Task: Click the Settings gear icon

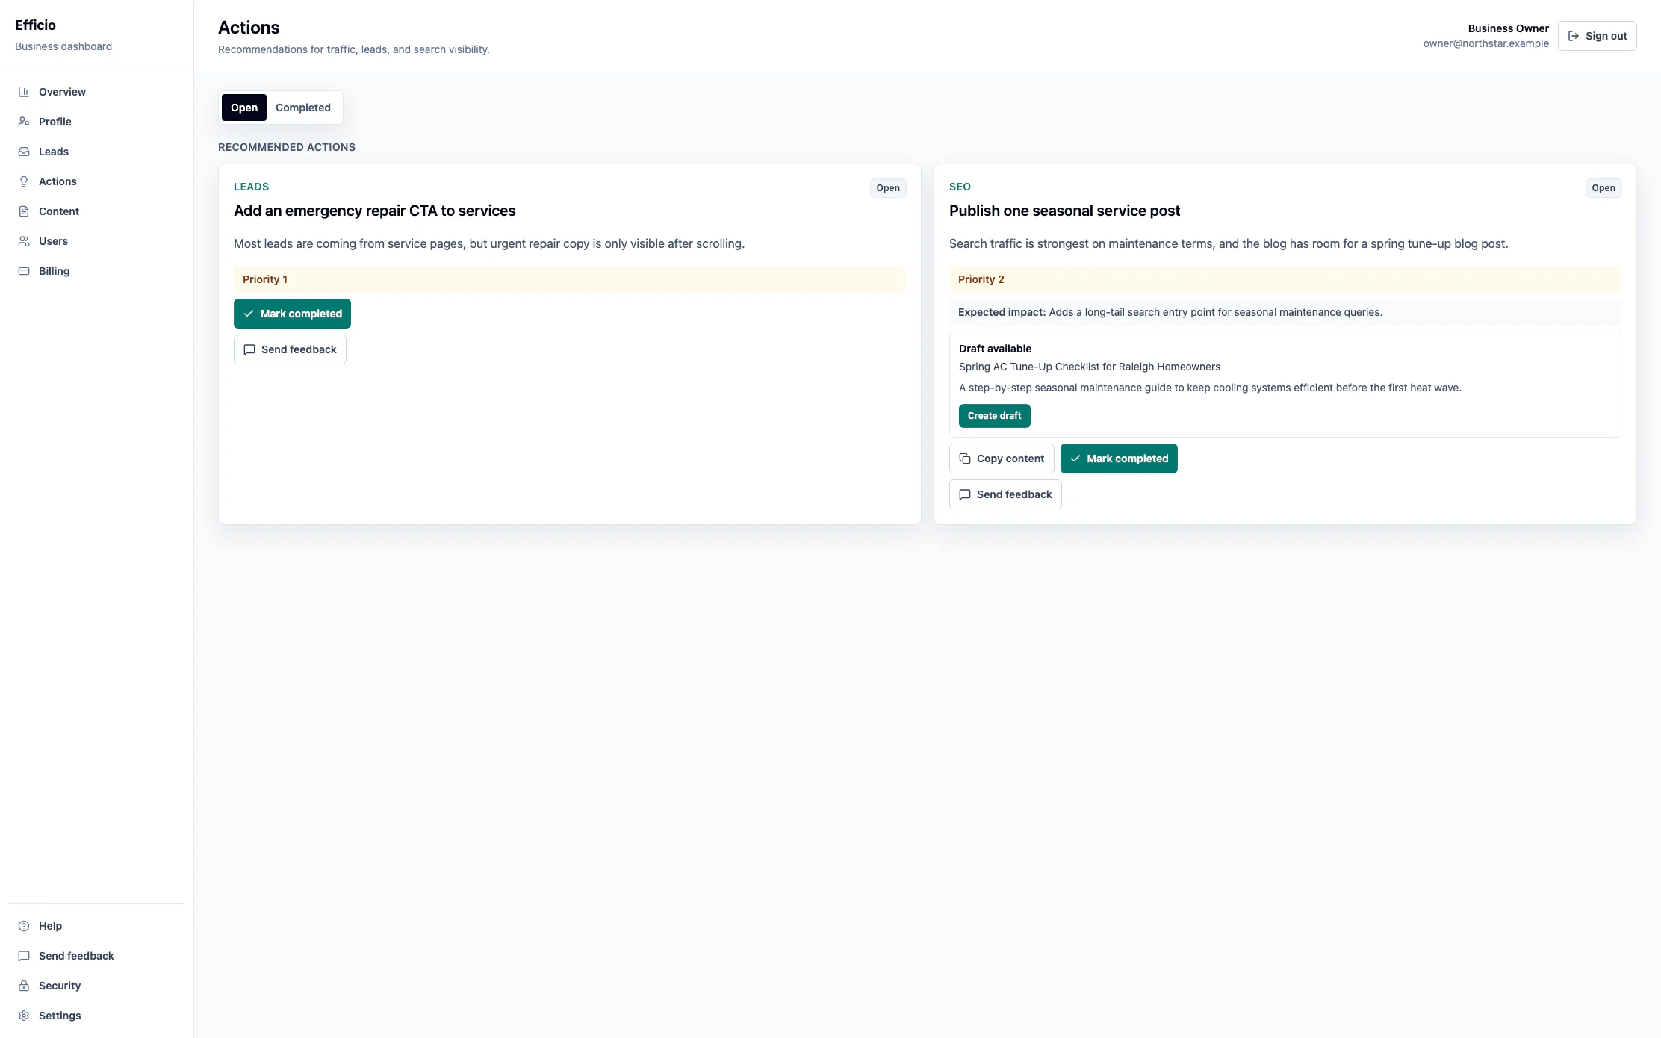Action: tap(24, 1016)
